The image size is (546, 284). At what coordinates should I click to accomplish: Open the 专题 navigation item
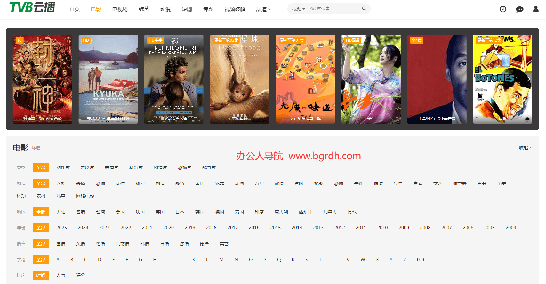click(208, 9)
